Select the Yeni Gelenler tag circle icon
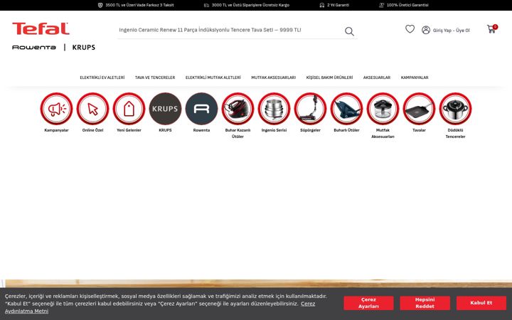Viewport: 512px width, 320px height. [x=129, y=109]
